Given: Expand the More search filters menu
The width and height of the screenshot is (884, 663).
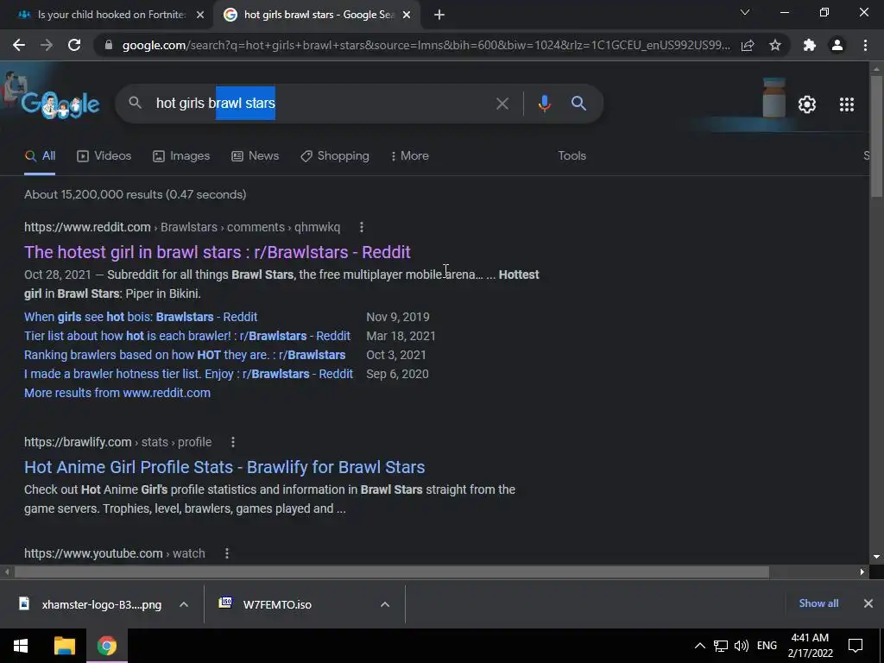Looking at the screenshot, I should 410,156.
